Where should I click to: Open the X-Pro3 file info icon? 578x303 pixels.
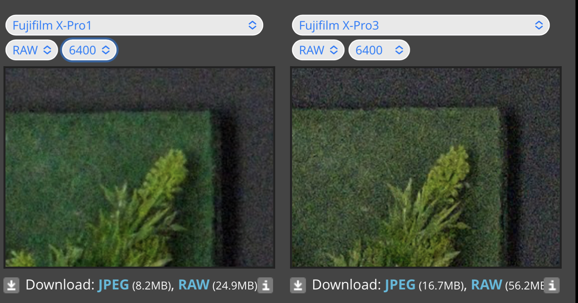pos(552,285)
